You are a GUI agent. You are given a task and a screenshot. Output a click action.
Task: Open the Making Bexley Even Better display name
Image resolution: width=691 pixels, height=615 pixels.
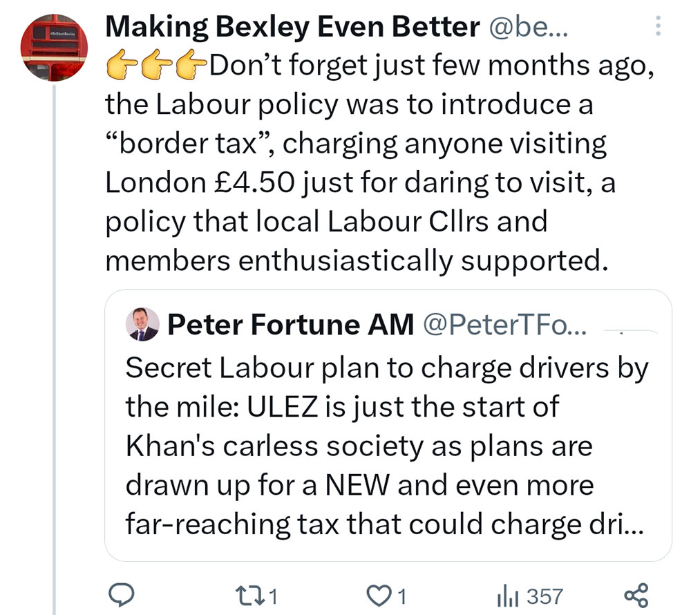pos(292,27)
